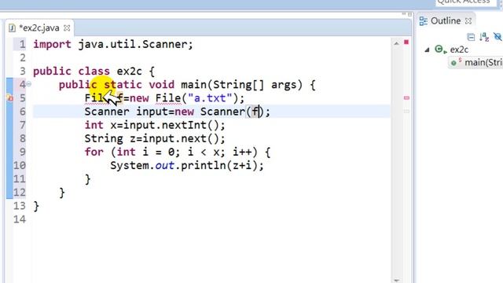Click the 'import' keyword on line 1
This screenshot has height=283, width=503.
pyautogui.click(x=52, y=44)
